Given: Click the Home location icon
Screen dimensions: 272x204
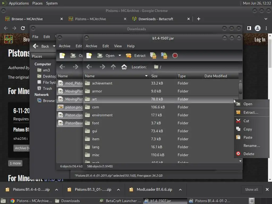Looking at the screenshot, I should [x=124, y=67].
